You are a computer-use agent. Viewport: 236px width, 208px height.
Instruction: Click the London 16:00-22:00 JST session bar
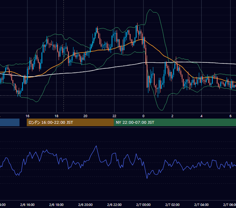click(x=70, y=122)
